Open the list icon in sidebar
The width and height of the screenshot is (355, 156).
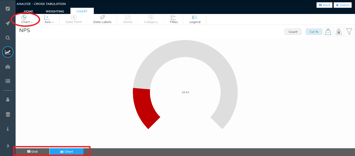pyautogui.click(x=8, y=81)
